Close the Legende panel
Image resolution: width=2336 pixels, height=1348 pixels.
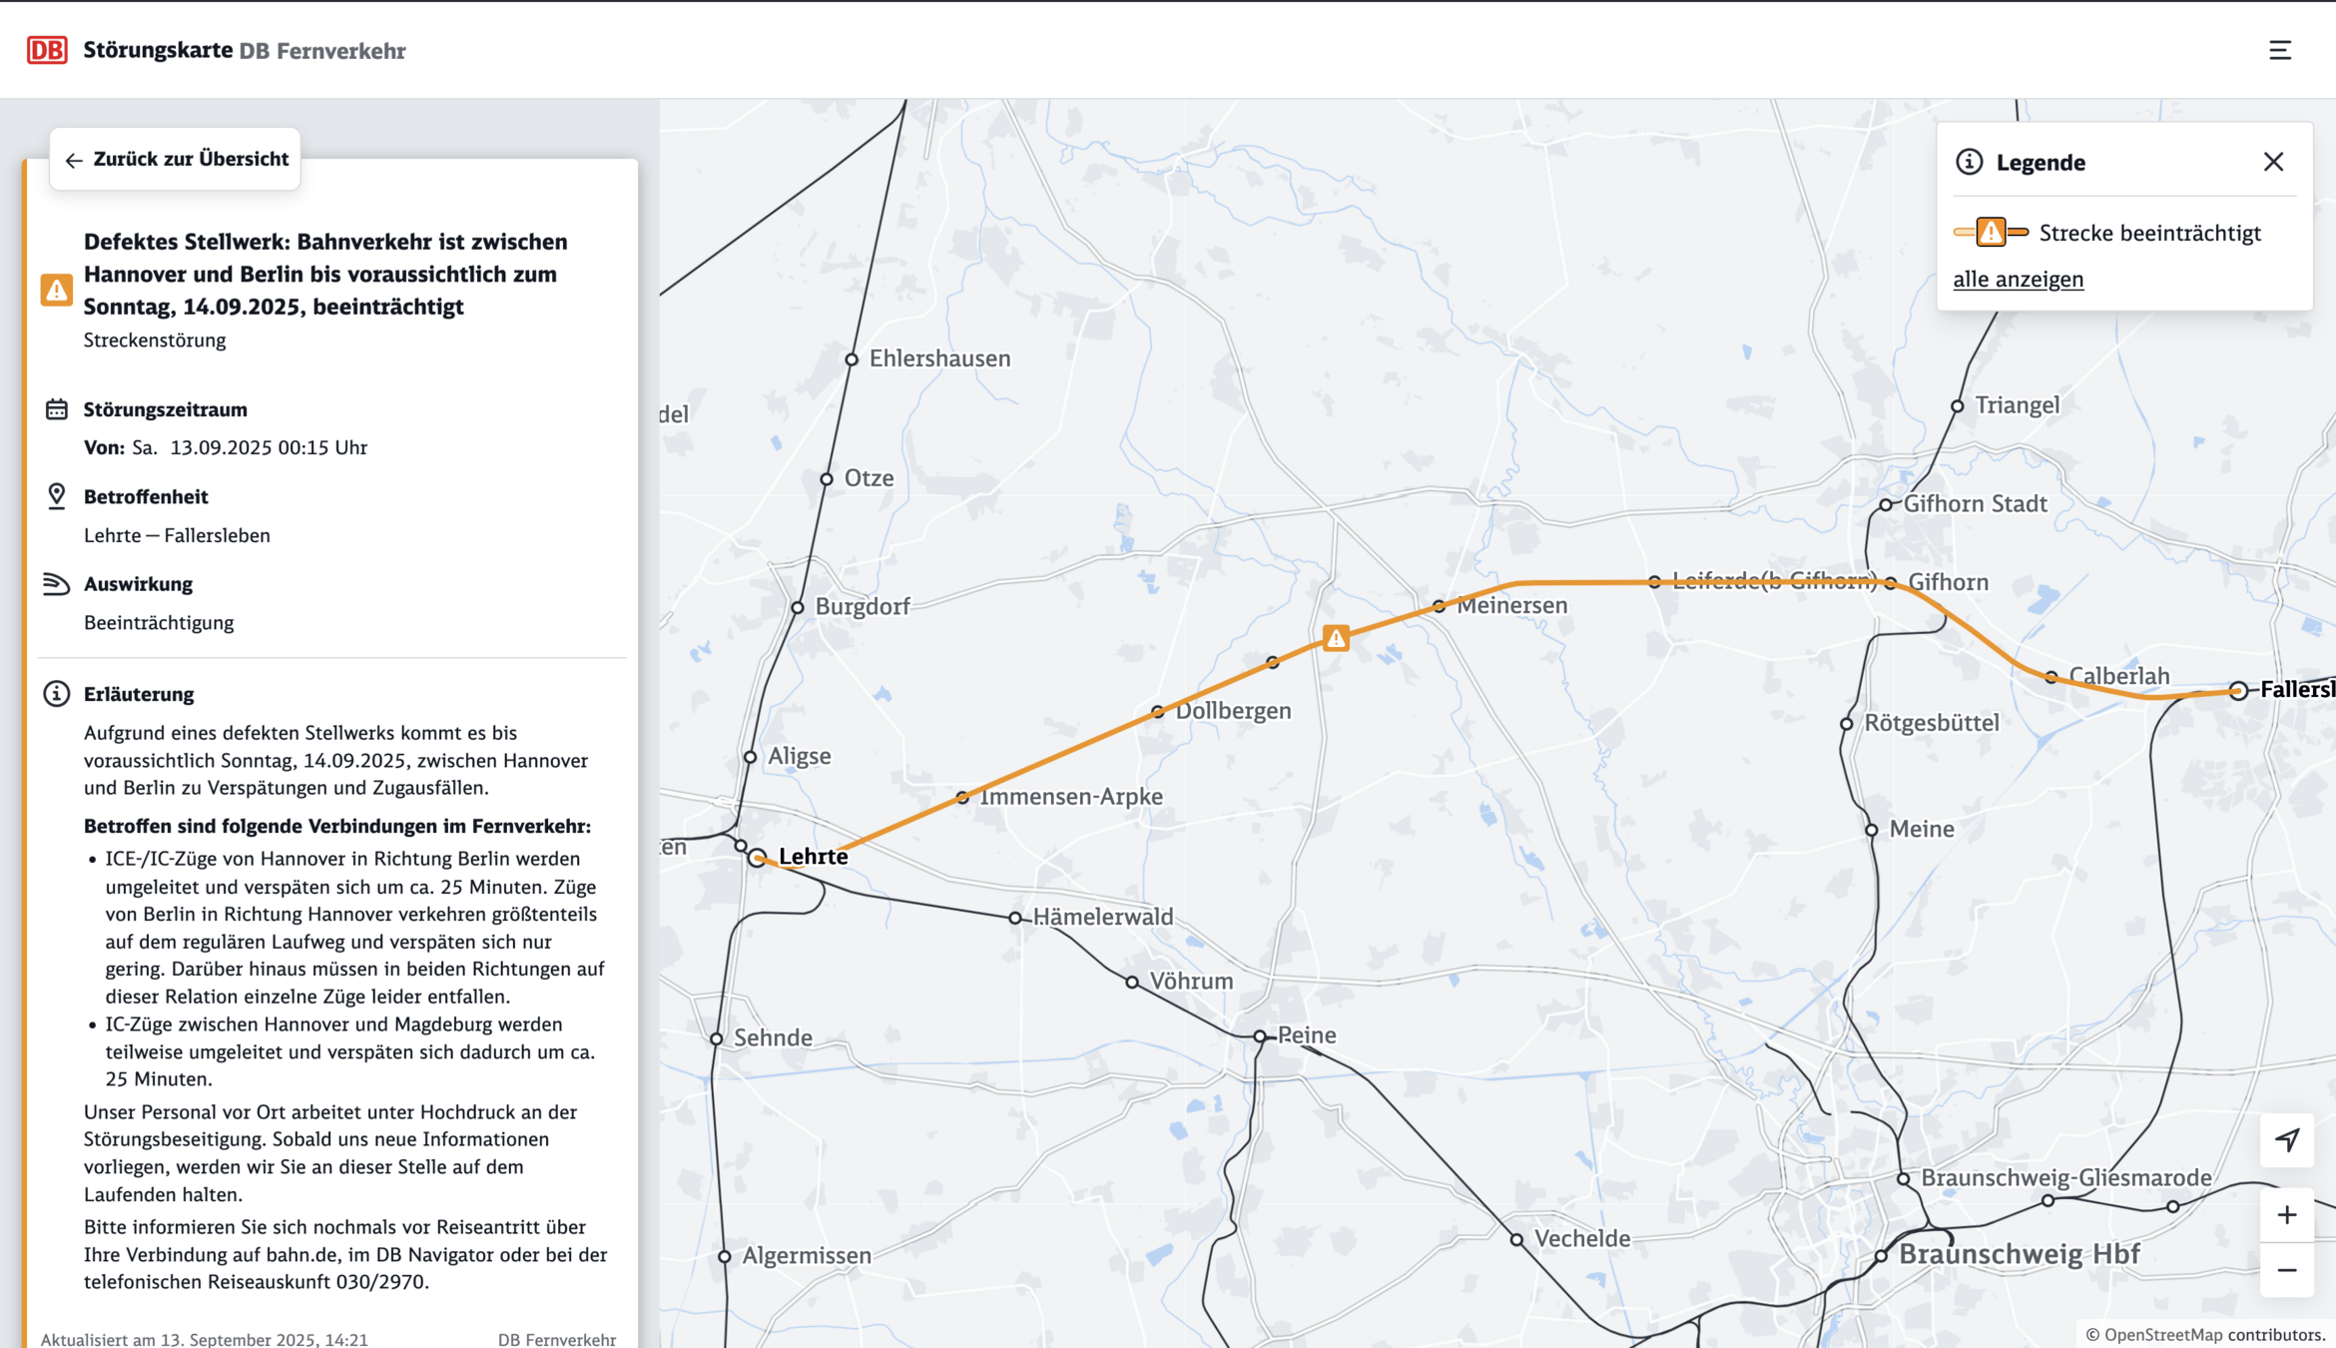(2273, 162)
